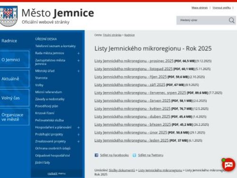Select Organizace ve městě menu item
Screen dimensions: 237x178
(x=15, y=117)
